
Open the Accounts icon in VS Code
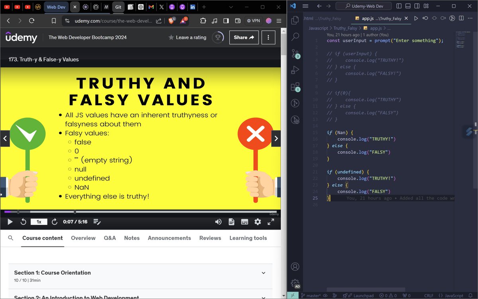(295, 266)
